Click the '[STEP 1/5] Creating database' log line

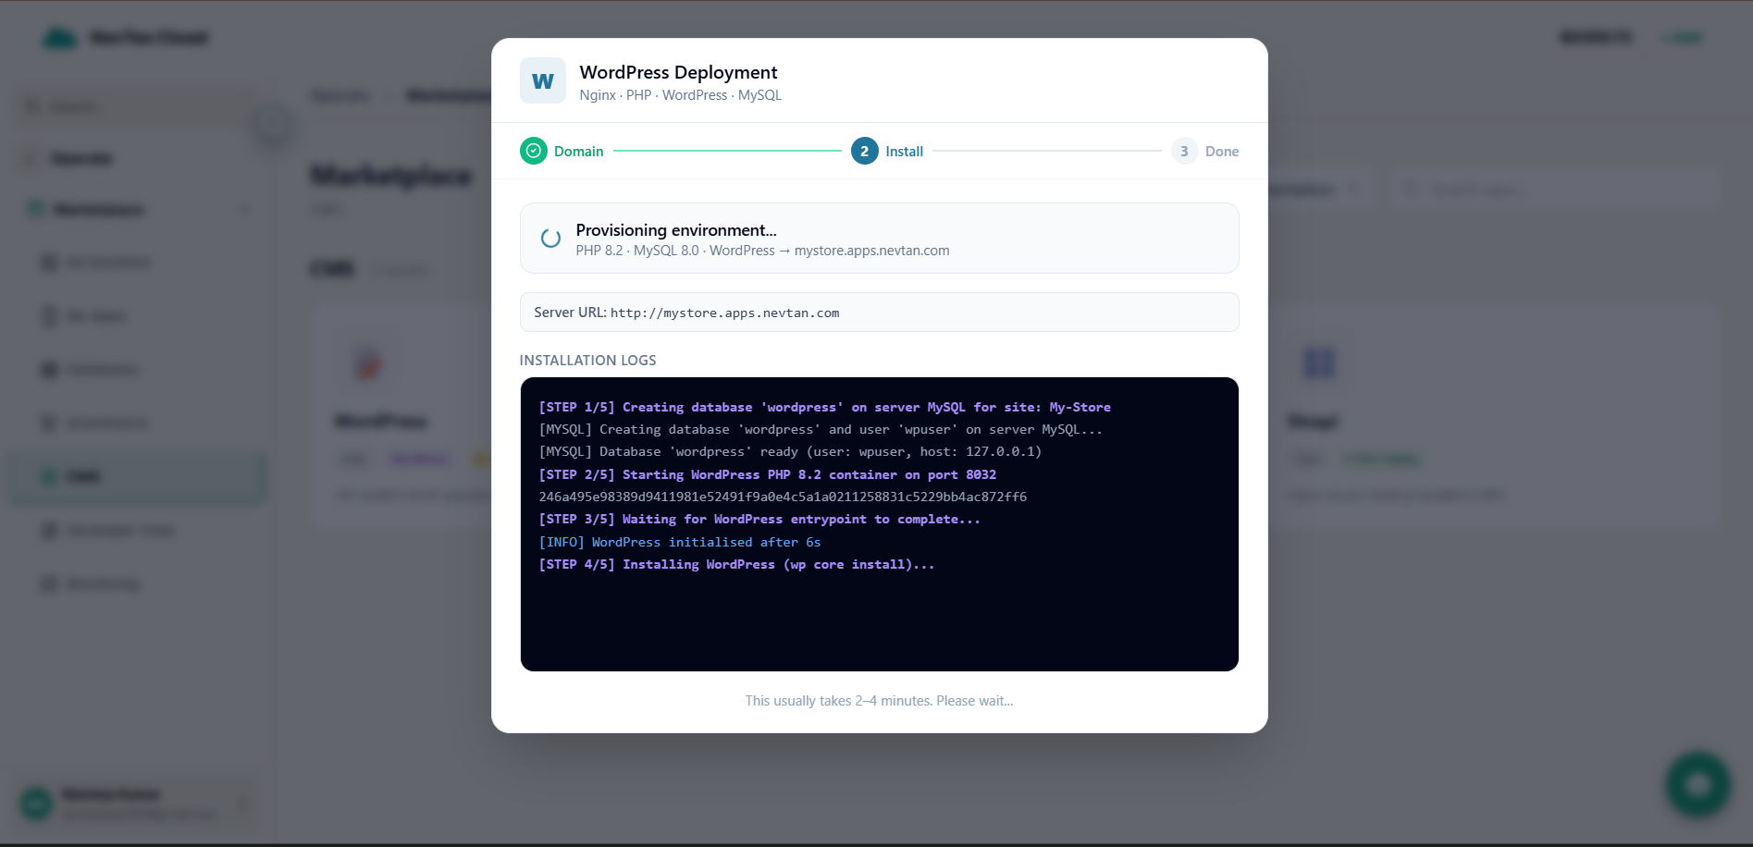click(825, 407)
